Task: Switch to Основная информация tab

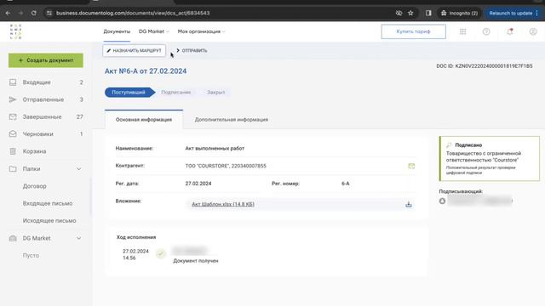Action: coord(144,119)
